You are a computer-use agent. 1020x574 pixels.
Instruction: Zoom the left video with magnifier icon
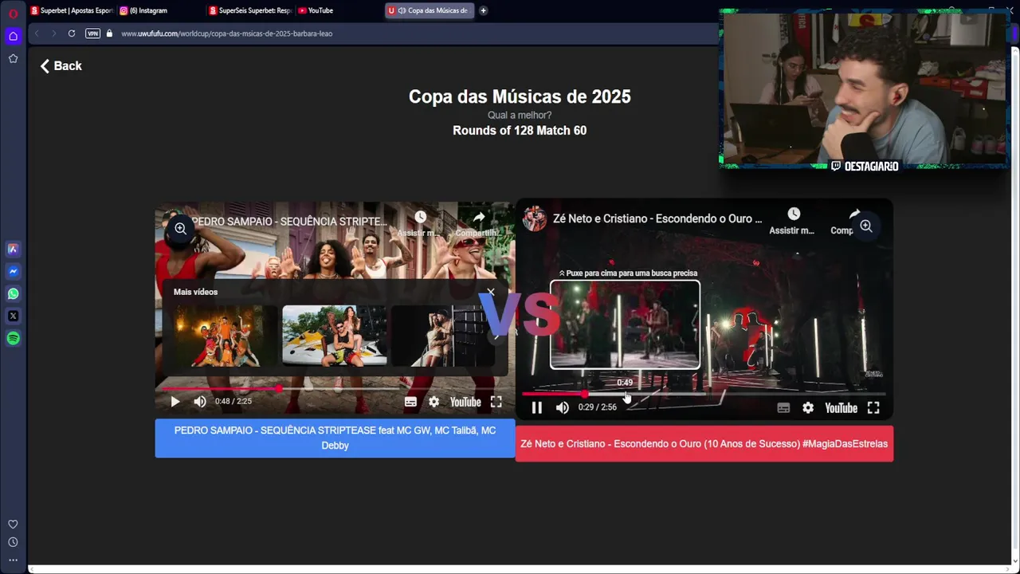tap(180, 229)
